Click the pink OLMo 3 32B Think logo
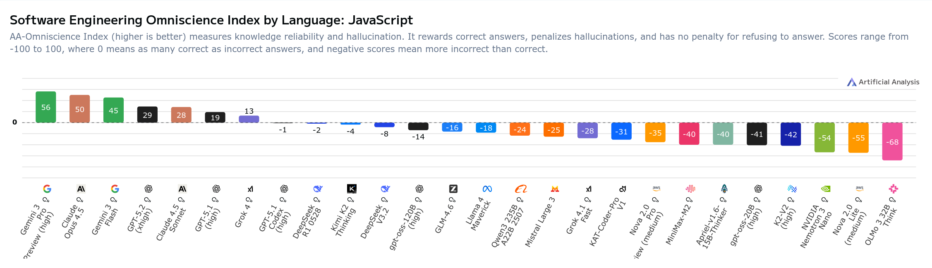 893,189
